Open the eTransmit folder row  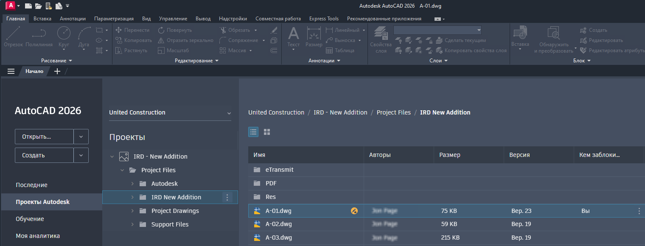pyautogui.click(x=446, y=170)
